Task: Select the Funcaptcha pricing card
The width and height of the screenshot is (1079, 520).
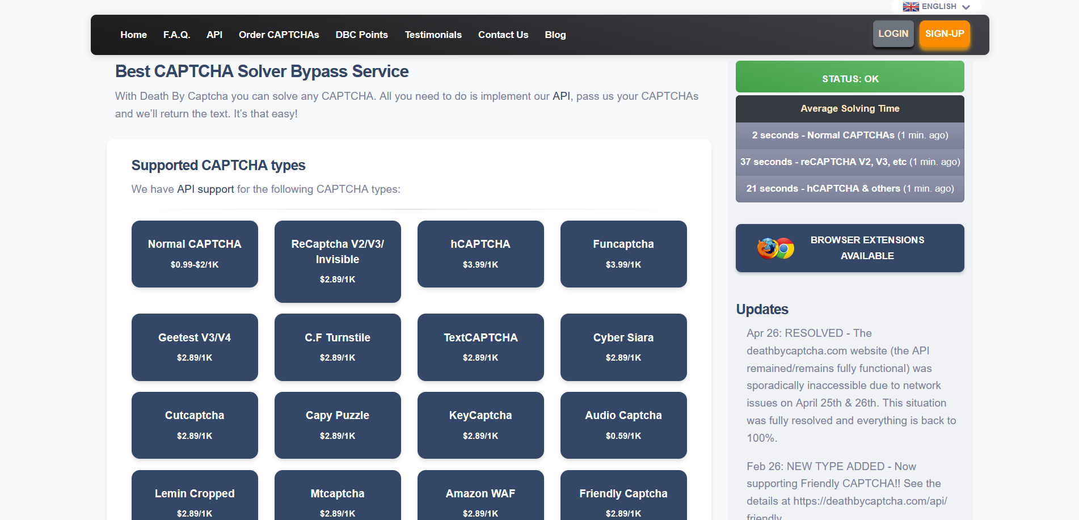Action: click(623, 254)
